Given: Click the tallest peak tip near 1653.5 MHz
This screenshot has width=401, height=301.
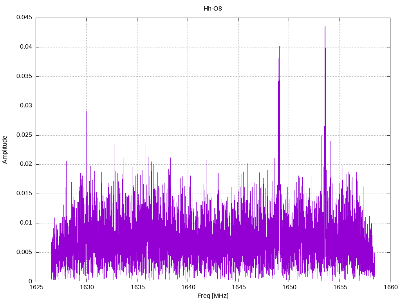Looking at the screenshot, I should tap(325, 27).
